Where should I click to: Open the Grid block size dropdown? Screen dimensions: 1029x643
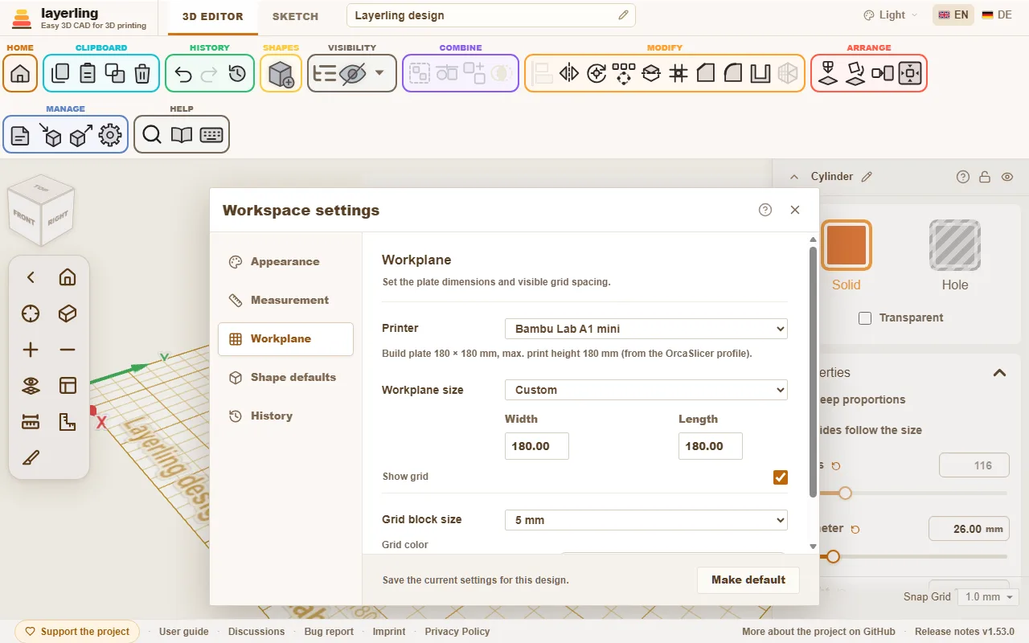(x=646, y=520)
